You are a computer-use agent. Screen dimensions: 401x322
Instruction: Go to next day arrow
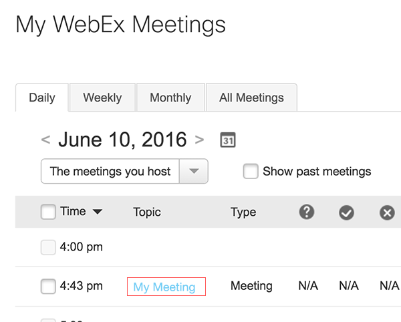199,140
